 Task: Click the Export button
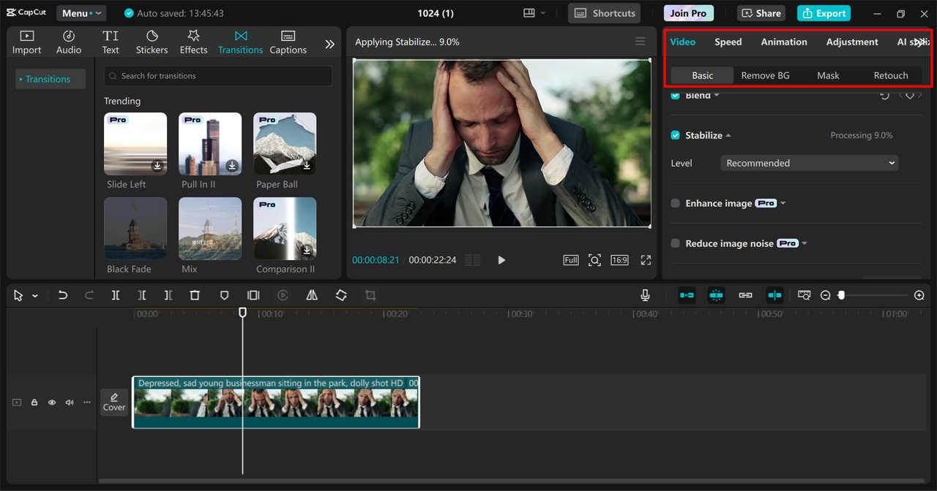click(824, 13)
